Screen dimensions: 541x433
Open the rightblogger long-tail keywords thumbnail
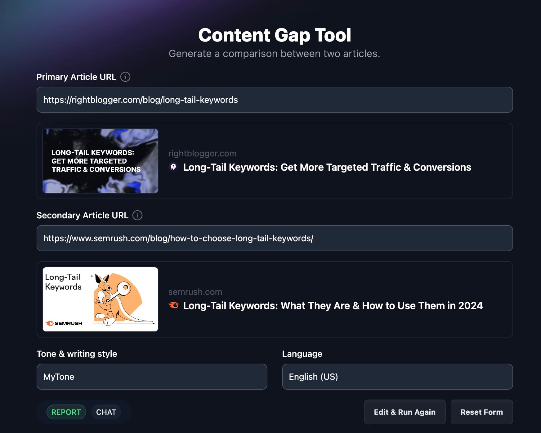[x=100, y=161]
